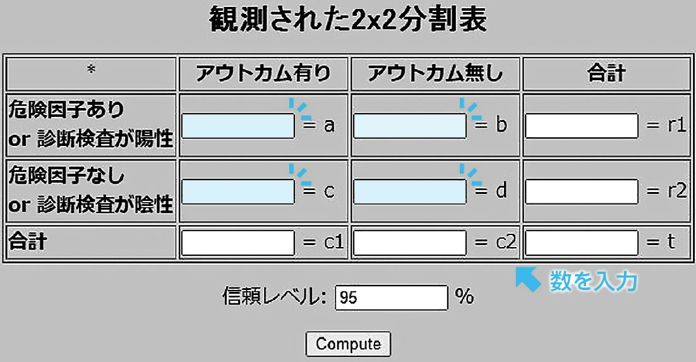The height and width of the screenshot is (362, 696).
Task: Focus the c2 column total field
Action: tap(410, 243)
